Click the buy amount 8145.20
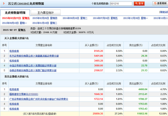 tap(99, 51)
